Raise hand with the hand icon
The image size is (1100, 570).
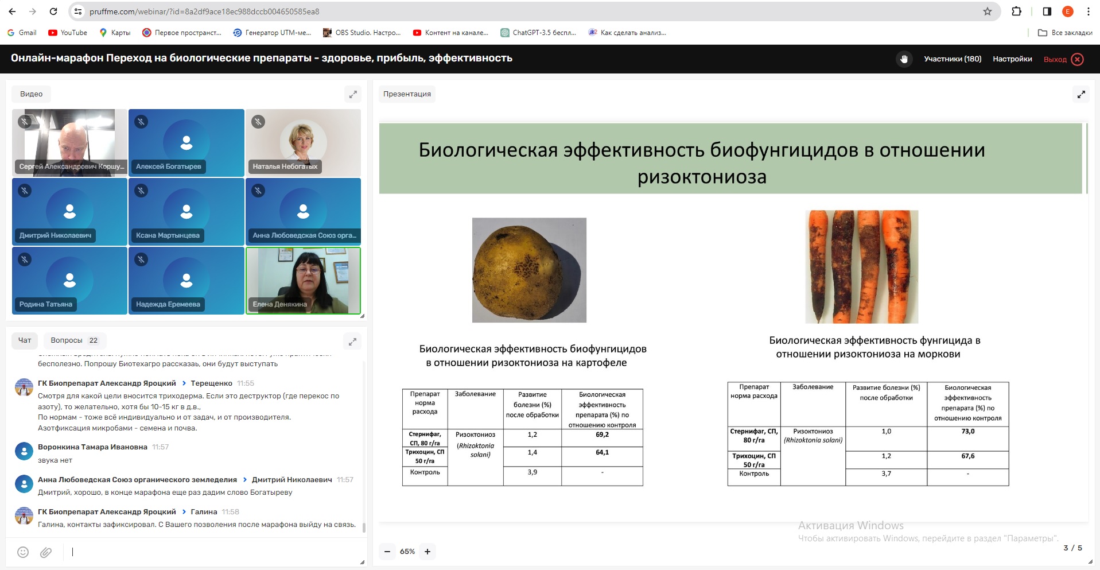point(904,59)
